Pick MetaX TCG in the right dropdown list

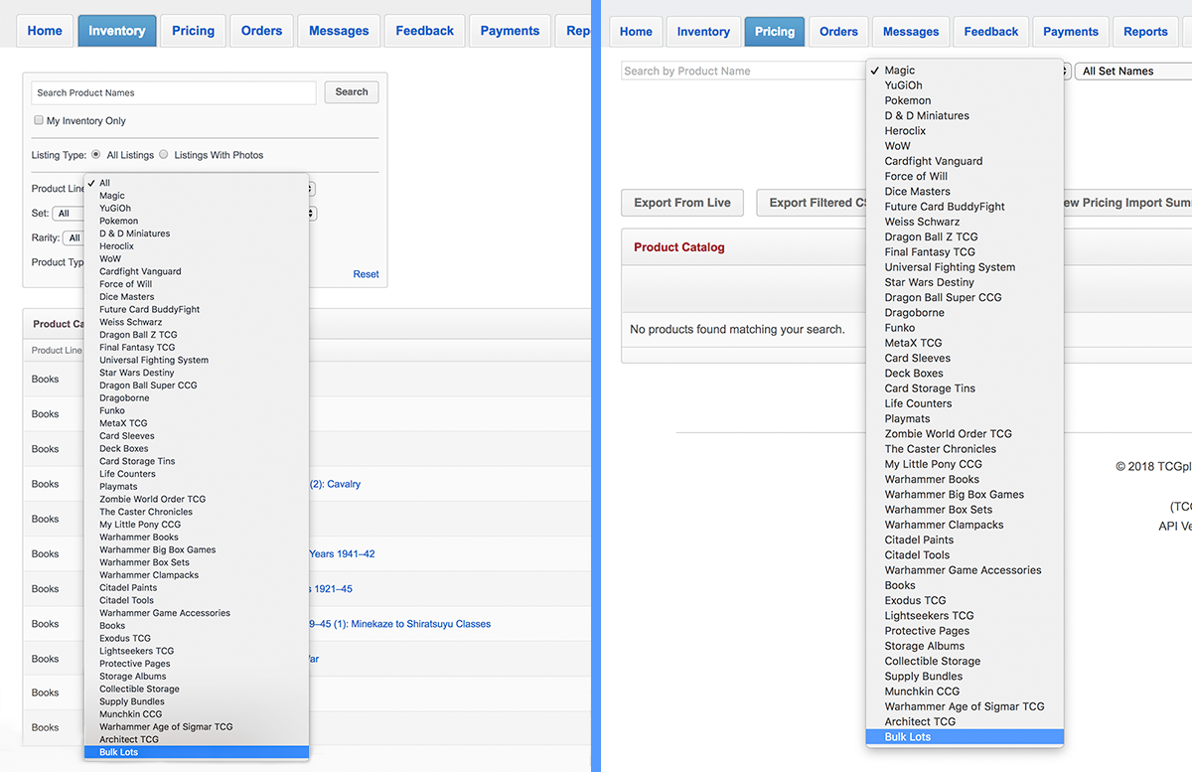tap(965, 343)
